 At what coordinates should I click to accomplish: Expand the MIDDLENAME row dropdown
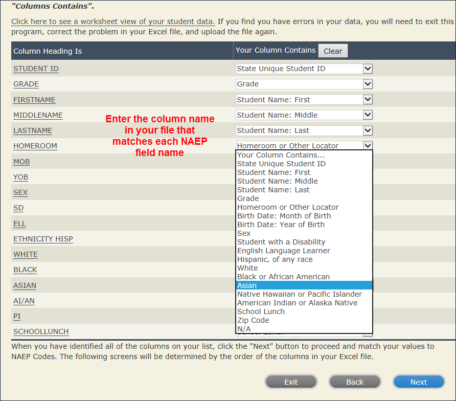[x=368, y=115]
